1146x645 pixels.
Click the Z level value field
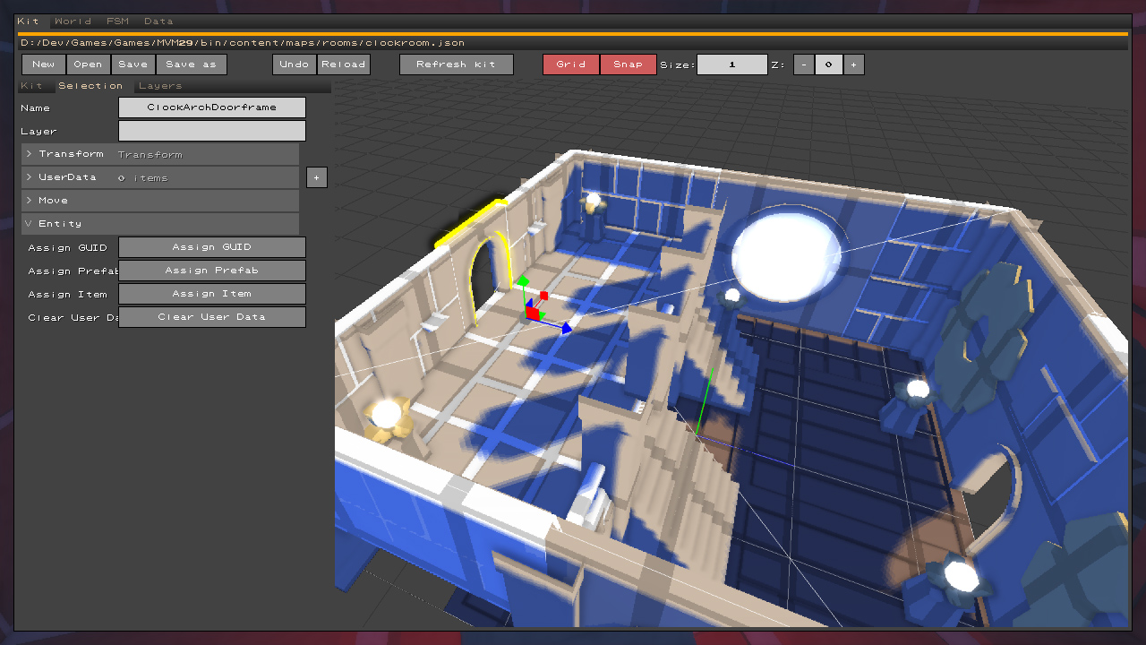(x=828, y=64)
